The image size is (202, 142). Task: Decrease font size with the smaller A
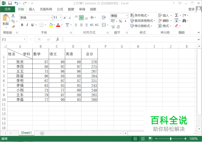click(70, 17)
